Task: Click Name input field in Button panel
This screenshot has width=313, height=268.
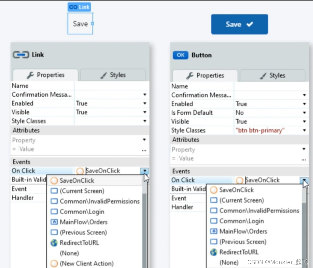Action: click(271, 86)
